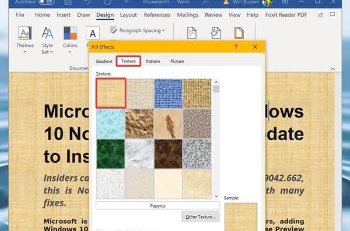Open the Style Set icon
Viewport: 350px width, 231px height.
[47, 33]
